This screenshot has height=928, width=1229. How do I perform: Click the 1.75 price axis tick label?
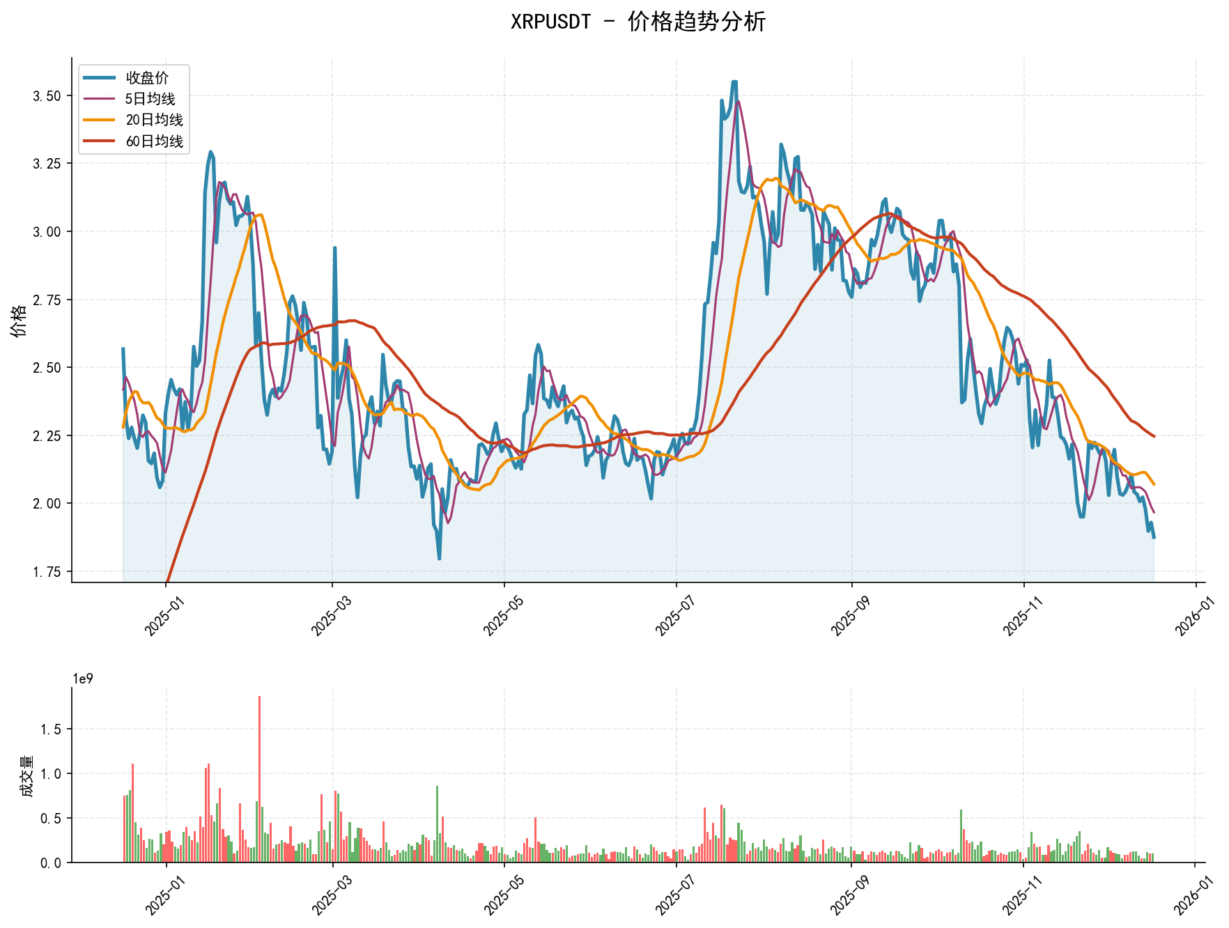(x=47, y=572)
